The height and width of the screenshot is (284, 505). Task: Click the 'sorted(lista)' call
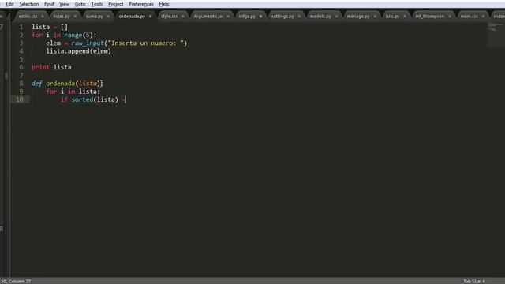click(x=95, y=99)
